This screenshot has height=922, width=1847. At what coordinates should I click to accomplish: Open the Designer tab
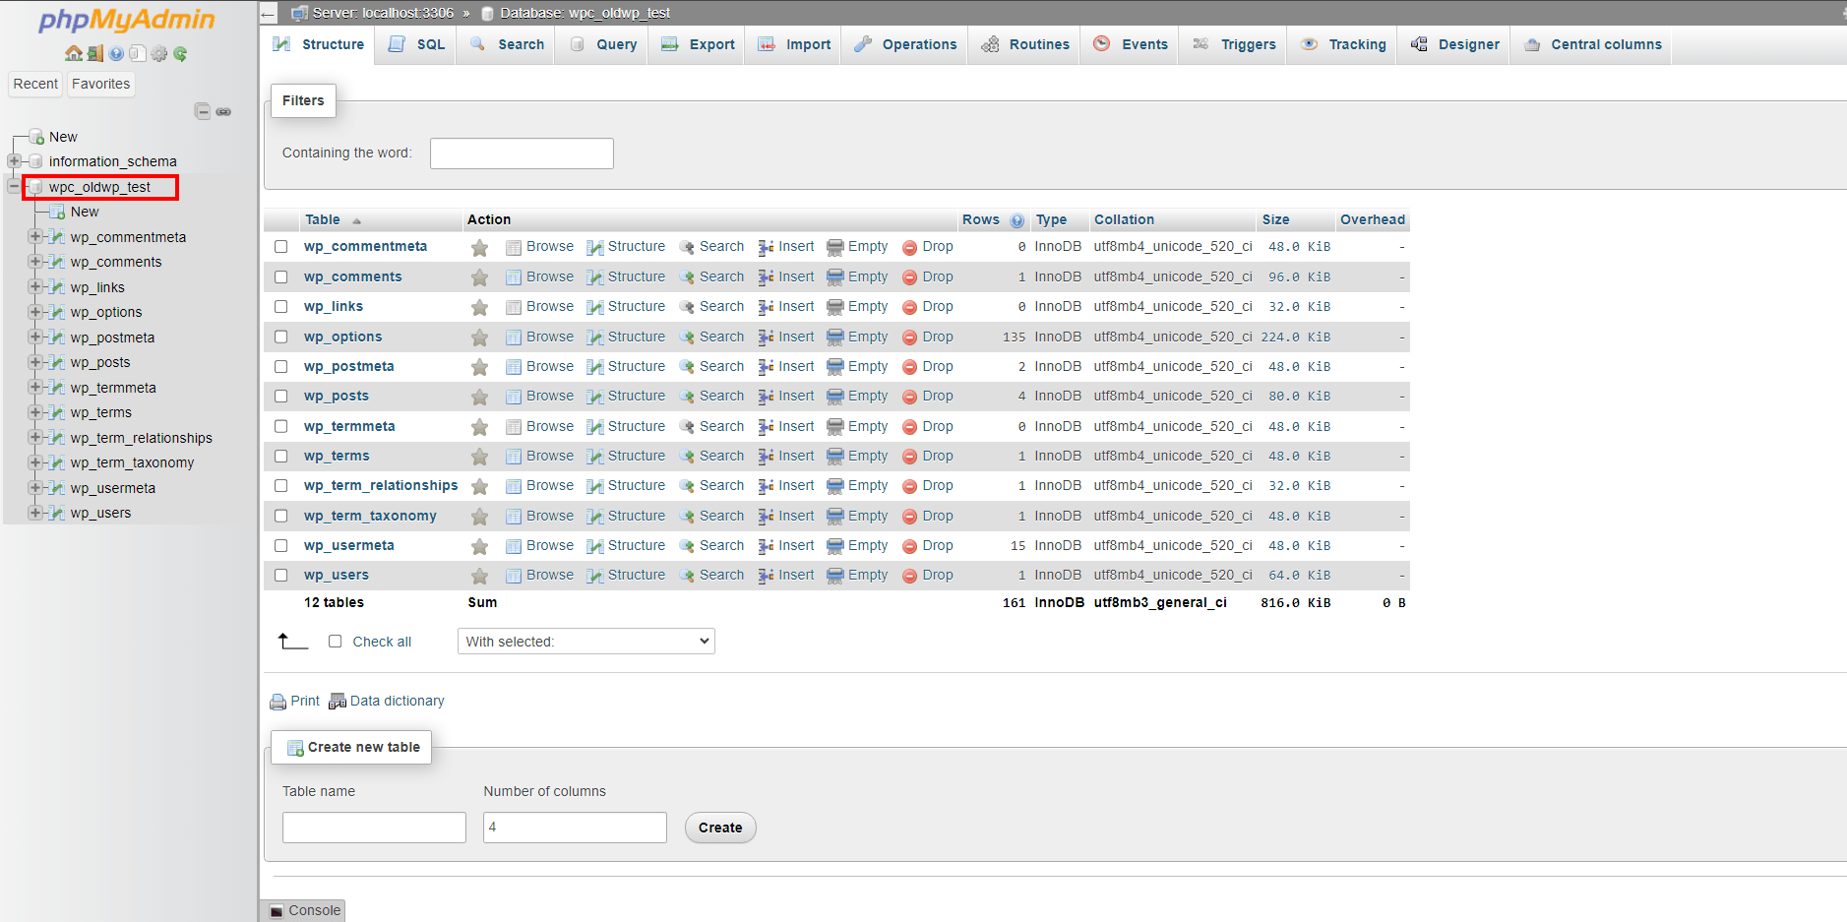(1454, 44)
